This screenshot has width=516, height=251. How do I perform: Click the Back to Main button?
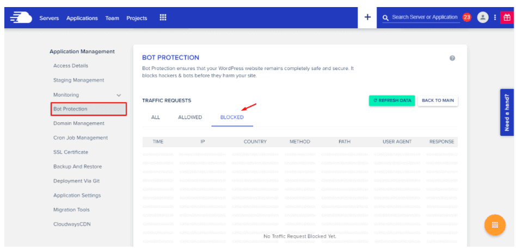(438, 101)
